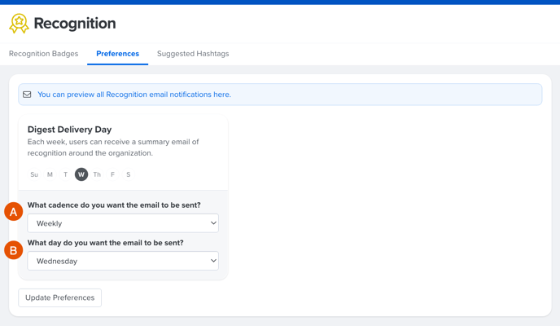The image size is (560, 326).
Task: Select Thursday as digest delivery day
Action: (x=97, y=174)
